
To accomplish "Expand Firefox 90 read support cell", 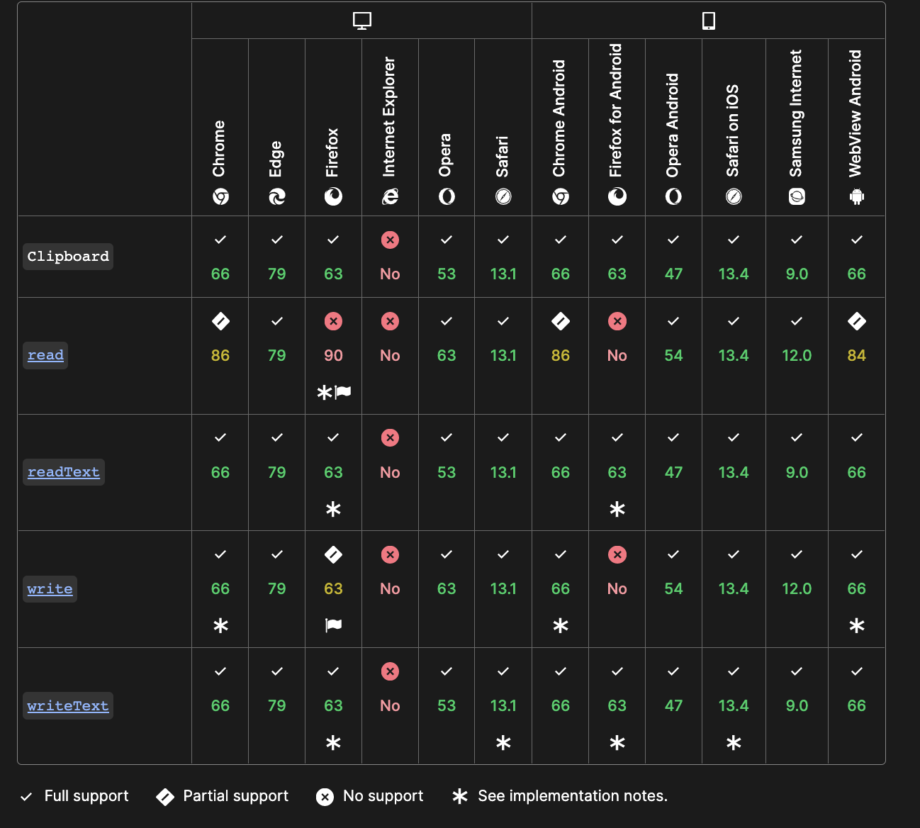I will click(333, 356).
